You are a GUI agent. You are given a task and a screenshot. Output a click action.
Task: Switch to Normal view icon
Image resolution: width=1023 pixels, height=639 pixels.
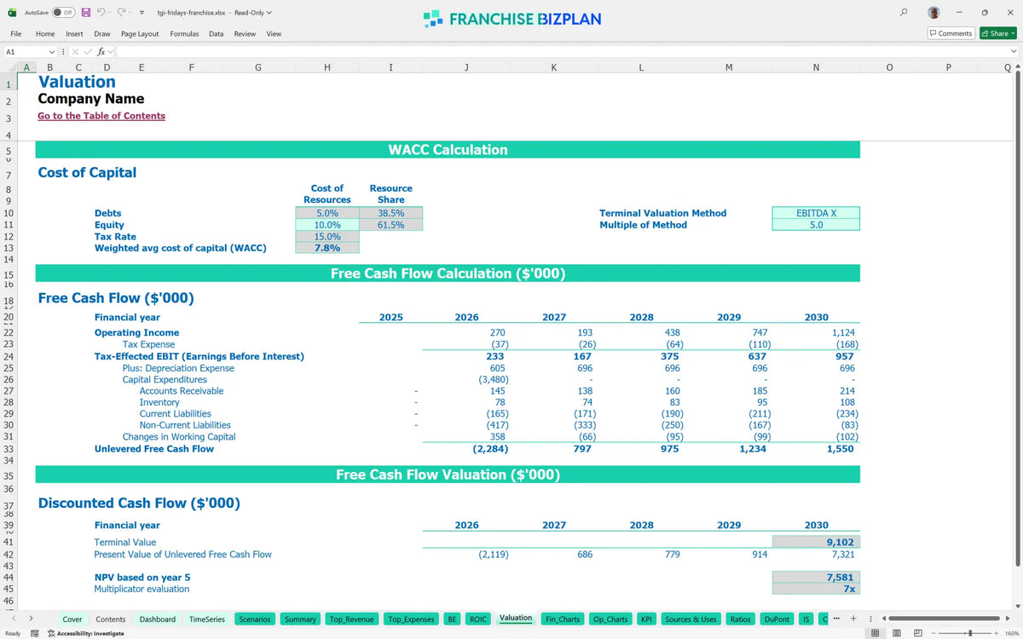pos(875,633)
